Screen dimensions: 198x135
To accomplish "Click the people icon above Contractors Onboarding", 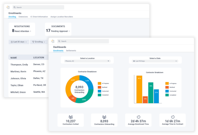I will coord(104,117).
